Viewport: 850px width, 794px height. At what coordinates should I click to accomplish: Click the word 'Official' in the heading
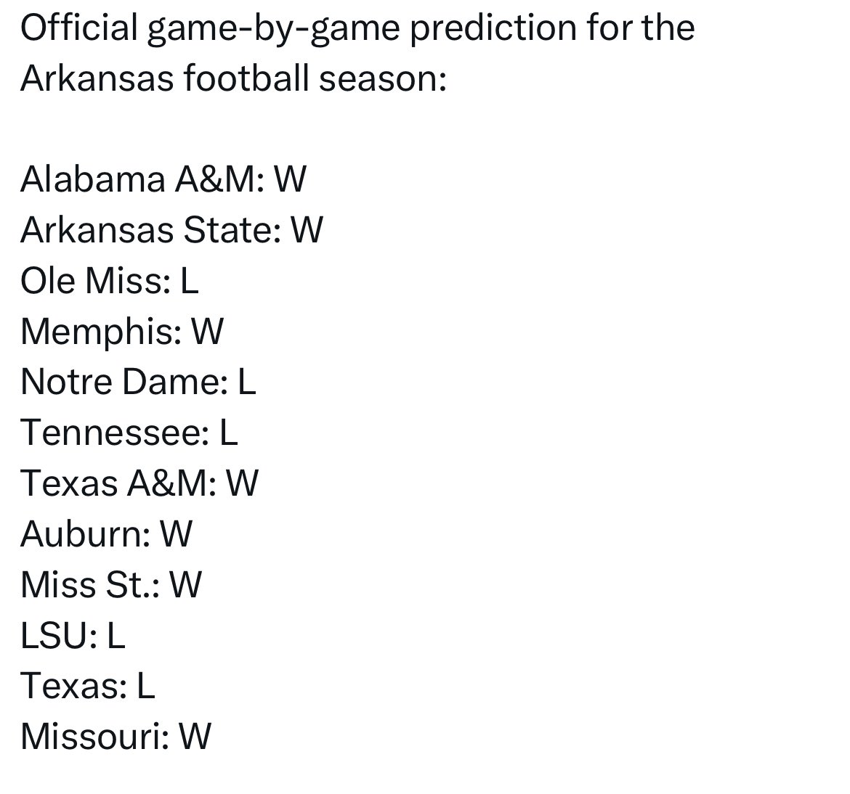(x=79, y=27)
